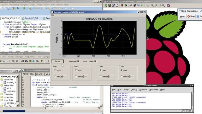Click the MPLAB print icon

click(x=23, y=61)
